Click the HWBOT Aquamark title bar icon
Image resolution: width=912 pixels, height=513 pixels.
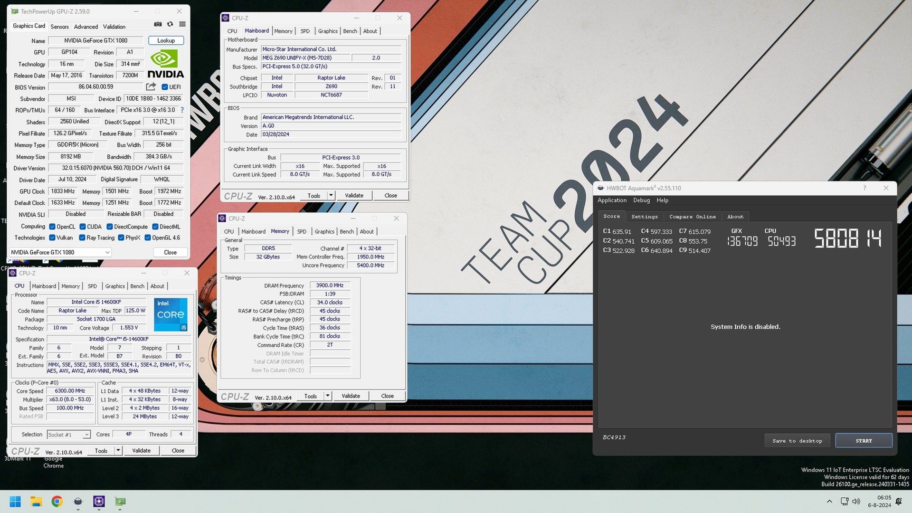(601, 188)
